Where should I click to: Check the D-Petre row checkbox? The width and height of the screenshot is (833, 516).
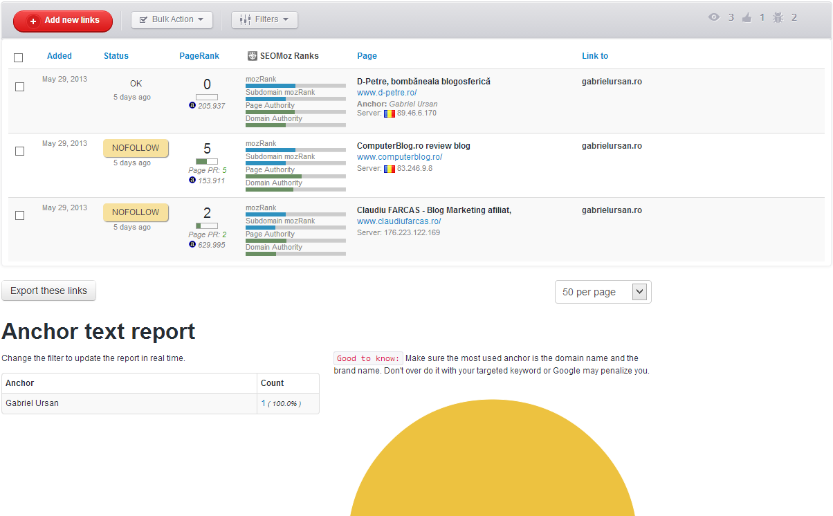click(x=20, y=86)
